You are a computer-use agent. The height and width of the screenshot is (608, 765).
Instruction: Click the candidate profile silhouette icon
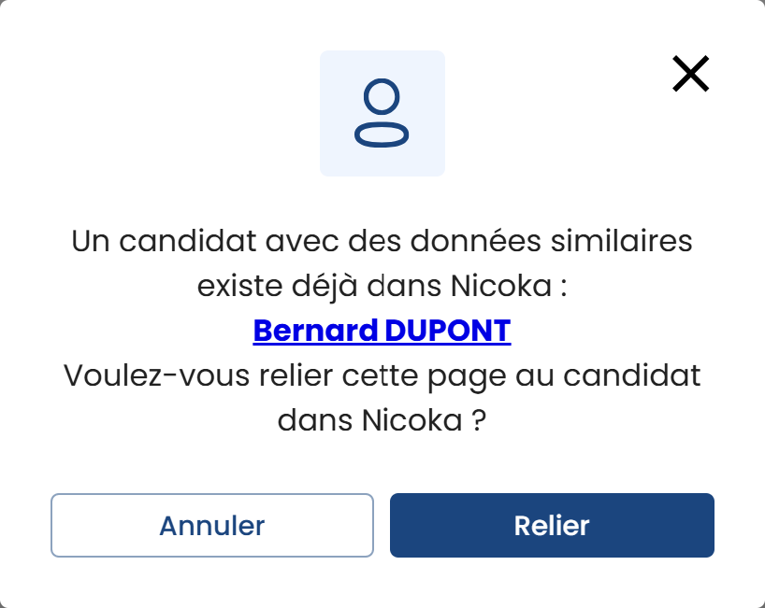(x=382, y=114)
